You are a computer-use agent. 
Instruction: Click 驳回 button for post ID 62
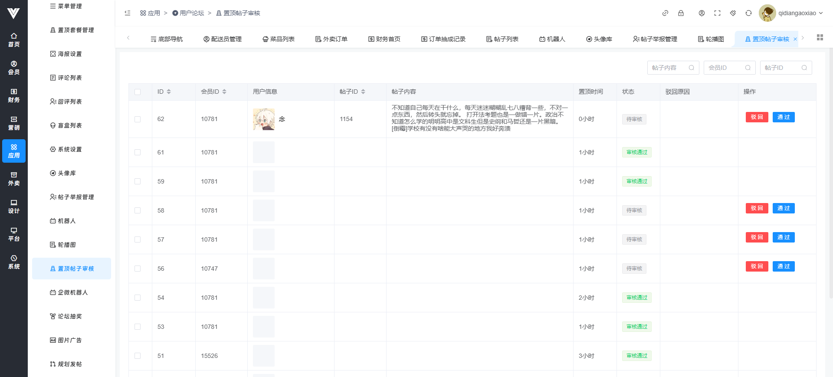coord(757,117)
